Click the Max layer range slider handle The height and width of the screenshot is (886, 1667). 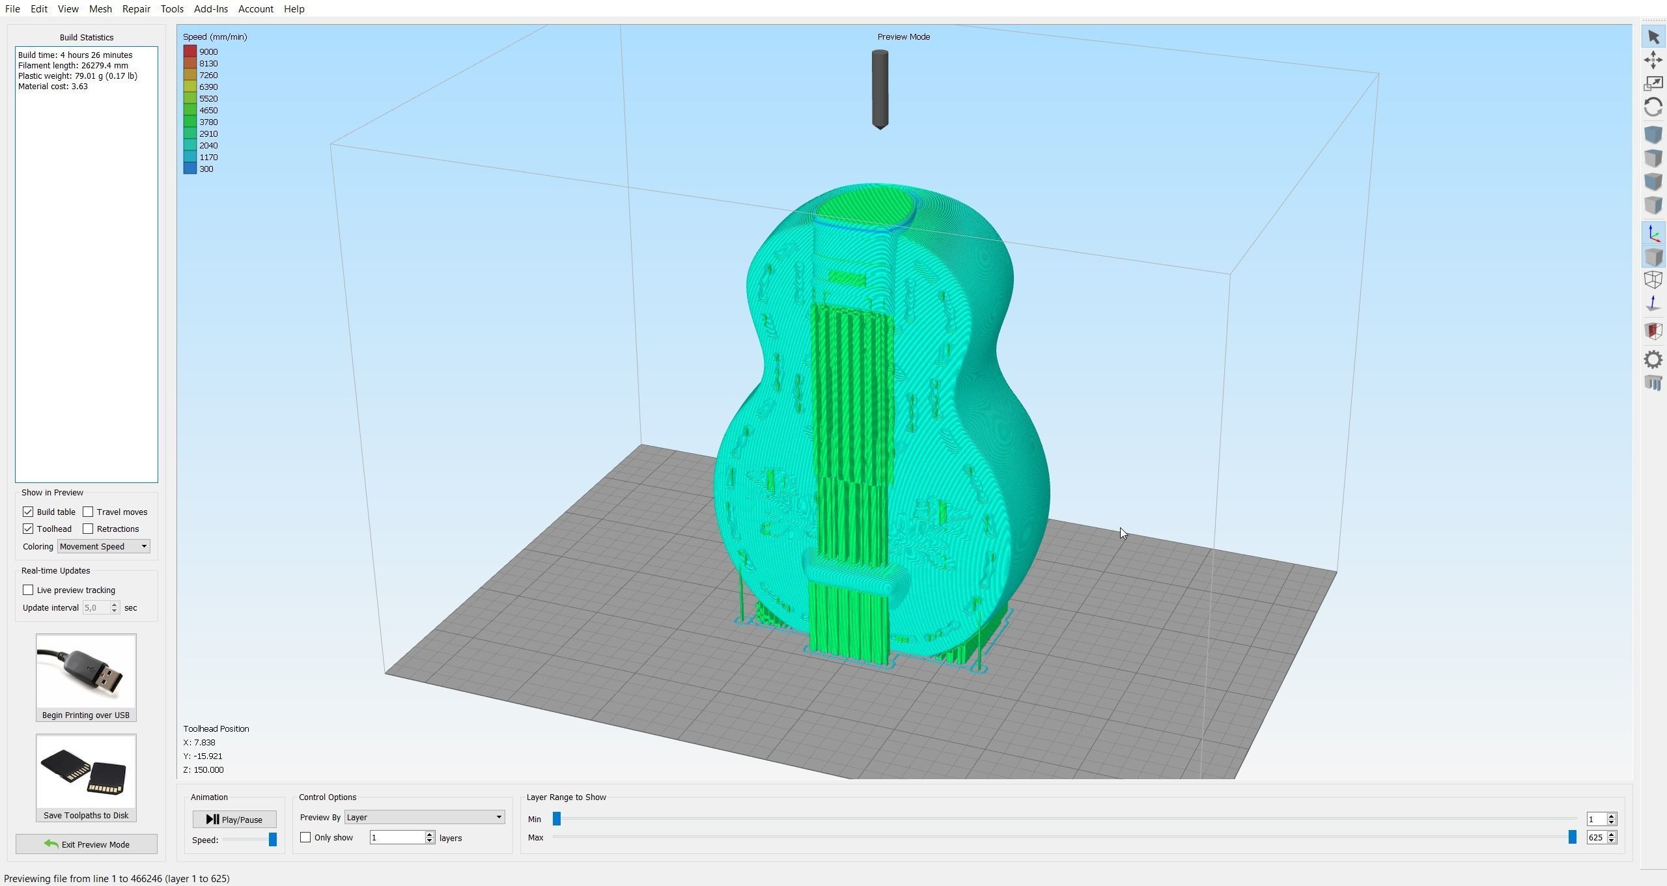click(1572, 837)
